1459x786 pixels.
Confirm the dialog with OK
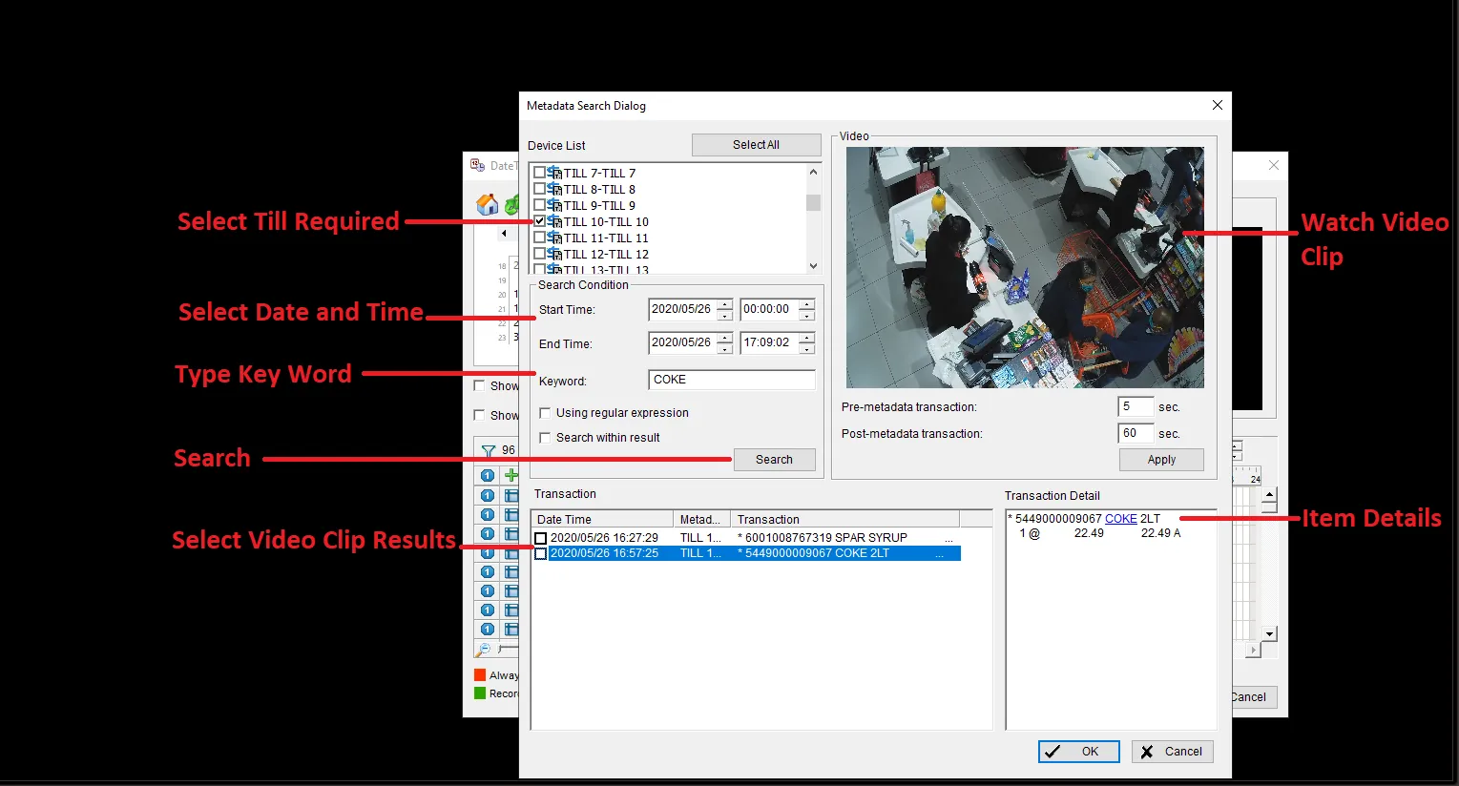pos(1078,752)
